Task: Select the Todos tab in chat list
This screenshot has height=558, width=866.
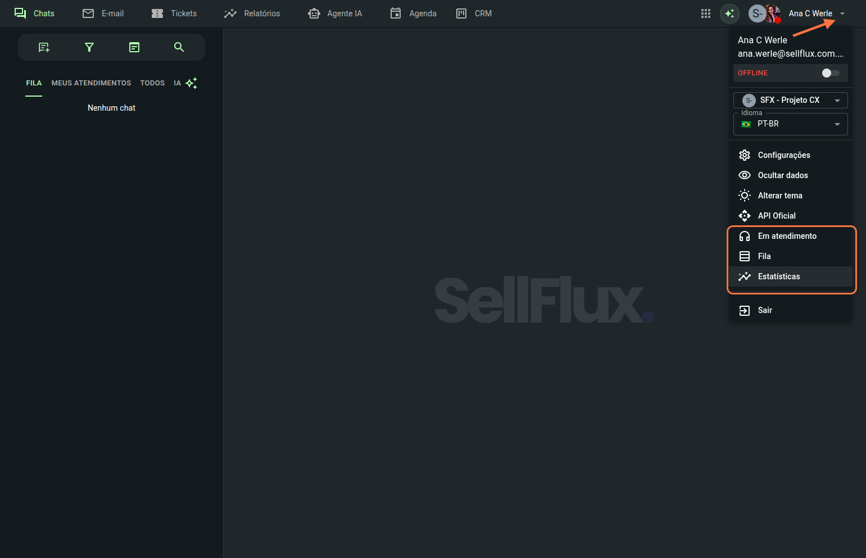Action: [x=152, y=83]
